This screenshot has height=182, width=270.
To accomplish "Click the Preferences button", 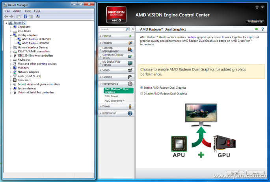I will click(255, 22).
